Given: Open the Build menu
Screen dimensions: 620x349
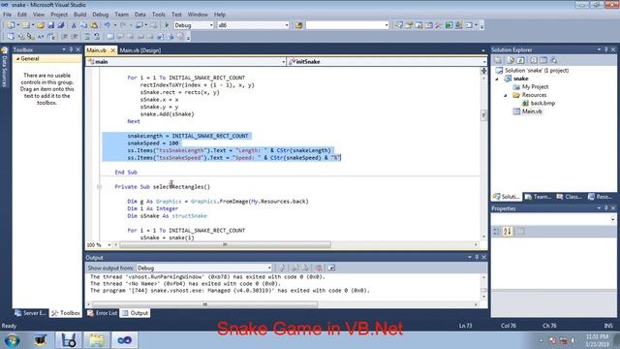Looking at the screenshot, I should click(79, 15).
